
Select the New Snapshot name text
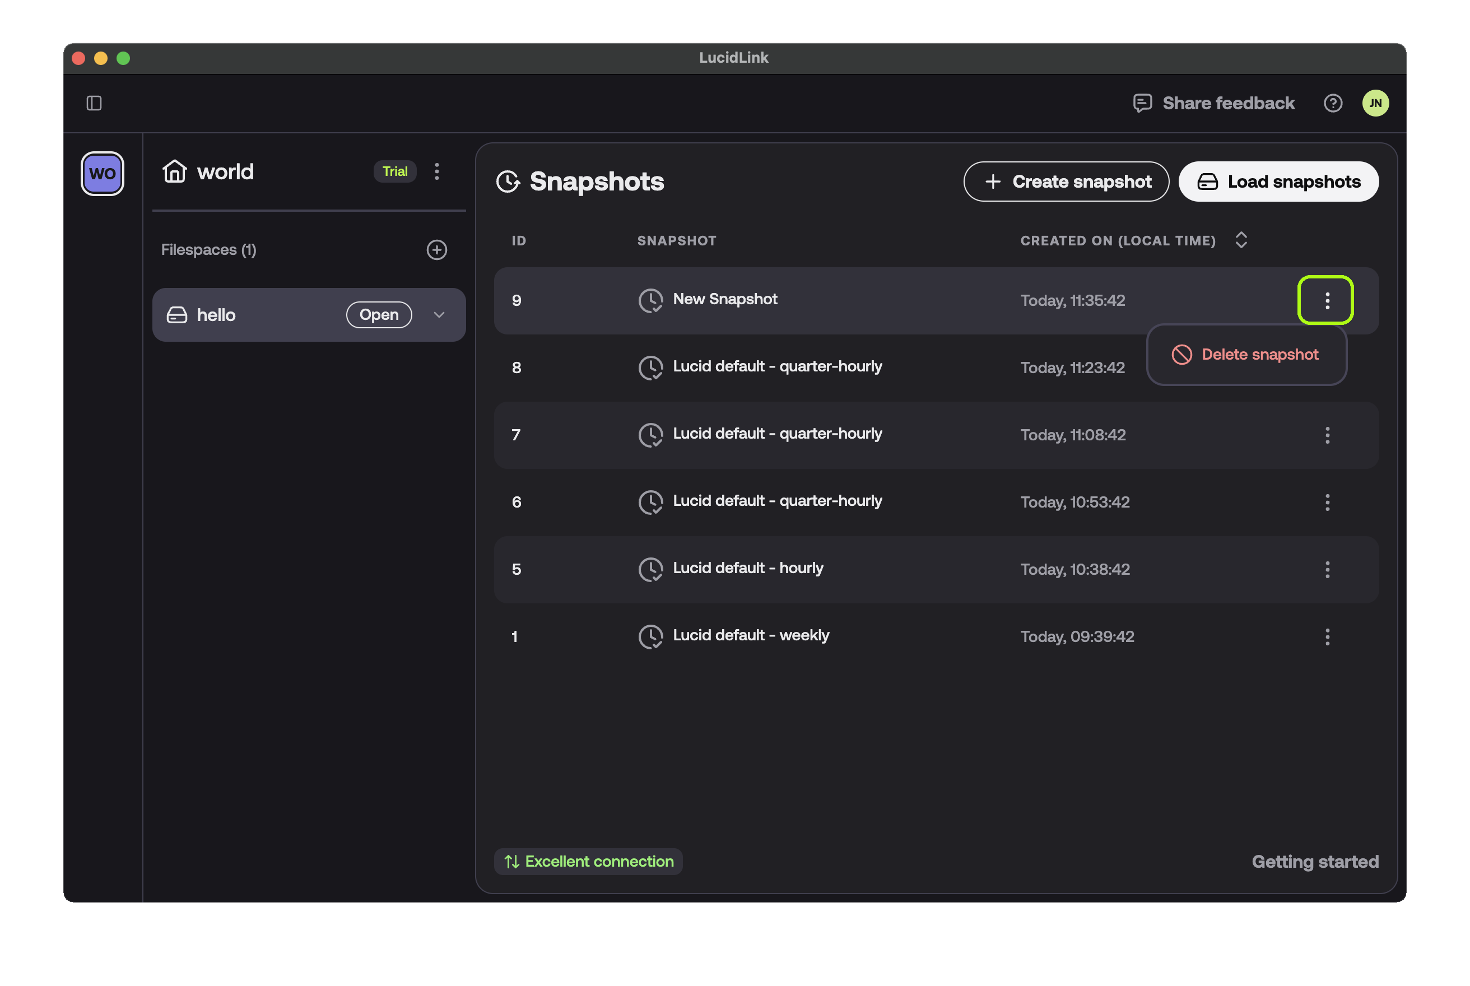click(725, 299)
